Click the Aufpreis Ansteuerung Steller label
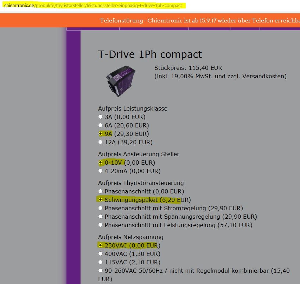The image size is (300, 284). pos(139,154)
